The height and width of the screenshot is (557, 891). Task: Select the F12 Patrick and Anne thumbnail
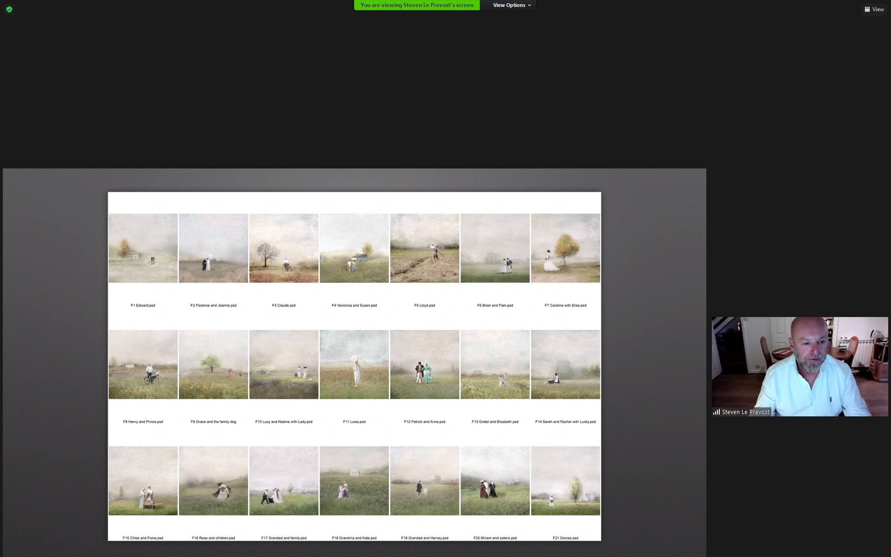[x=425, y=364]
